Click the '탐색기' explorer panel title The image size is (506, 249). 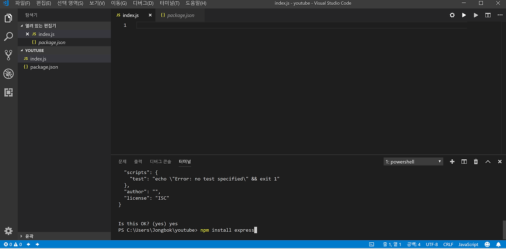click(31, 15)
